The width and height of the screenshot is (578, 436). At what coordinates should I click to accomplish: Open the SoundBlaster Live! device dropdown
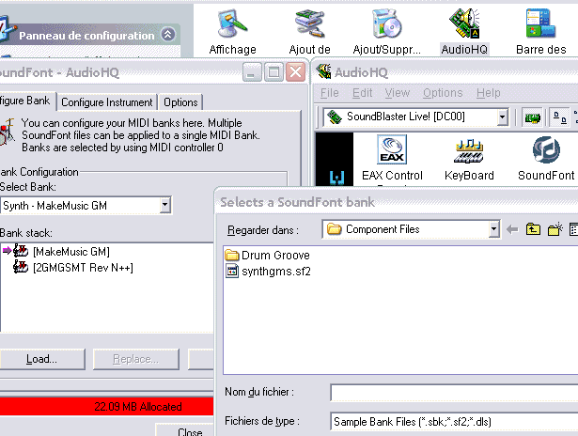click(x=502, y=117)
